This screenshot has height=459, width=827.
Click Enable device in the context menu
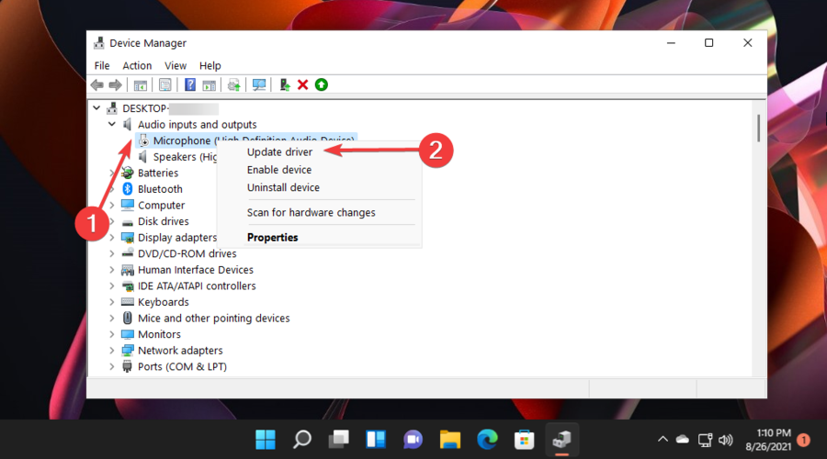(279, 170)
